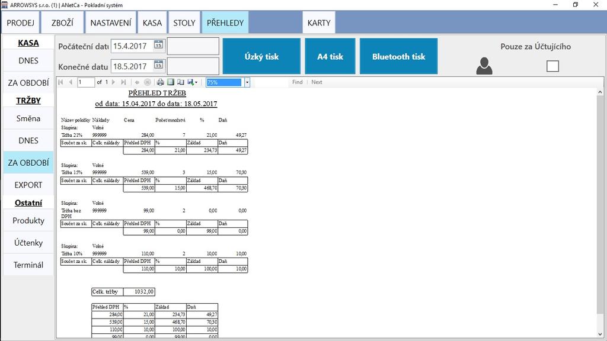
Task: Open the page setup icon in report toolbar
Action: click(x=180, y=82)
